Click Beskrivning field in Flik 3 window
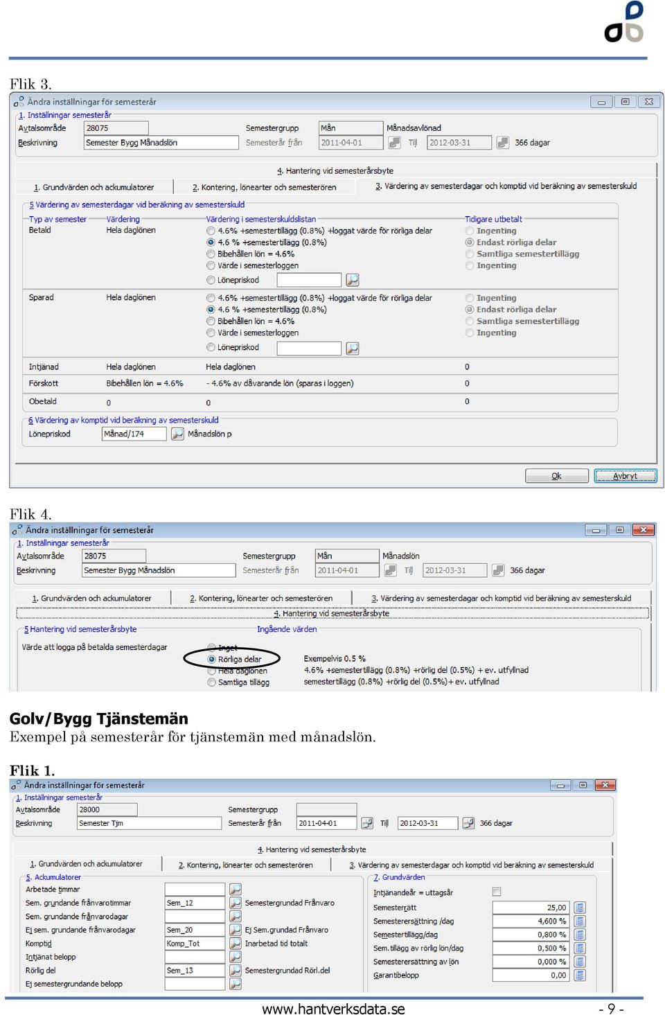Screen dimensions: 665x1015 [161, 143]
